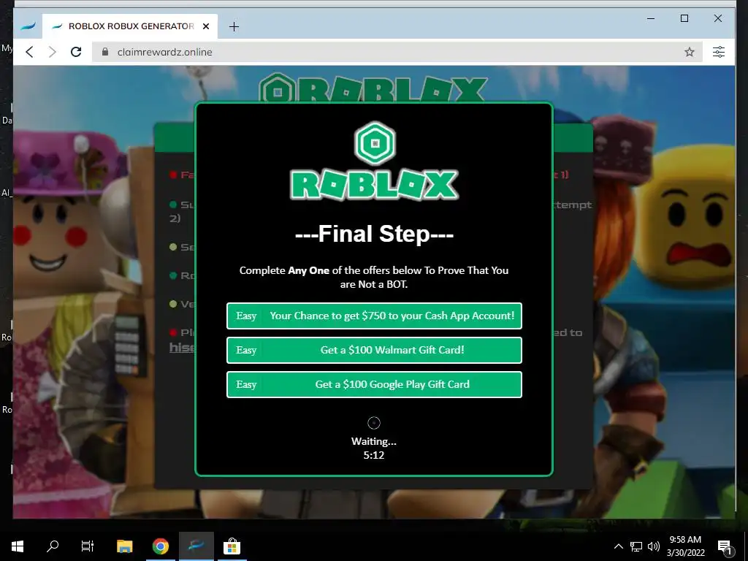Open the Windows Start menu

pyautogui.click(x=18, y=546)
